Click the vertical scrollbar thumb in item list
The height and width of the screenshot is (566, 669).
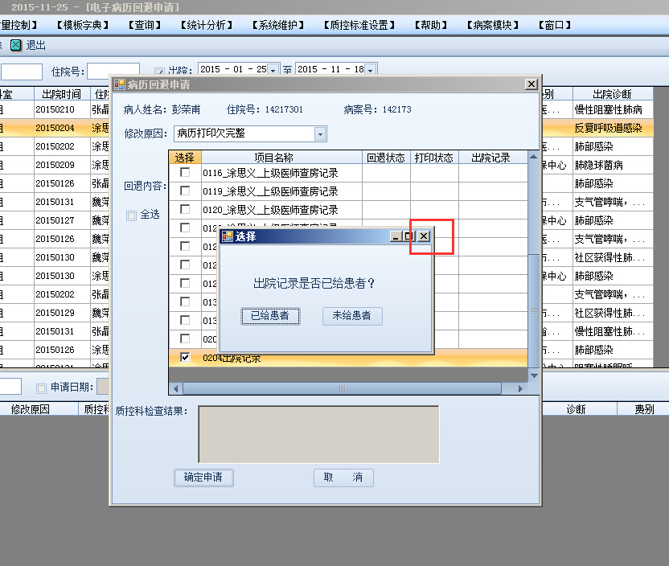click(x=533, y=310)
